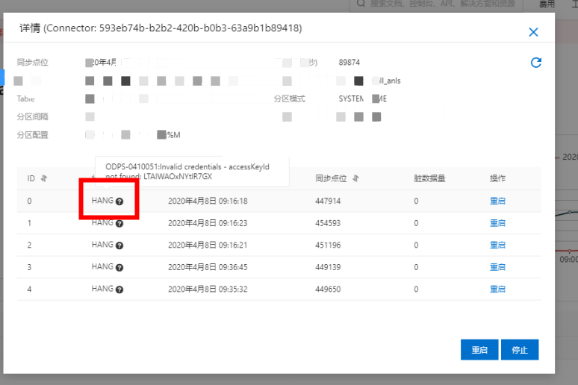Click the 重启 link in row 1

point(497,223)
